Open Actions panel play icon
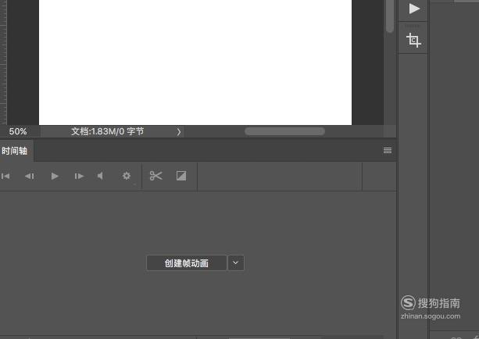The image size is (479, 339). coord(414,9)
